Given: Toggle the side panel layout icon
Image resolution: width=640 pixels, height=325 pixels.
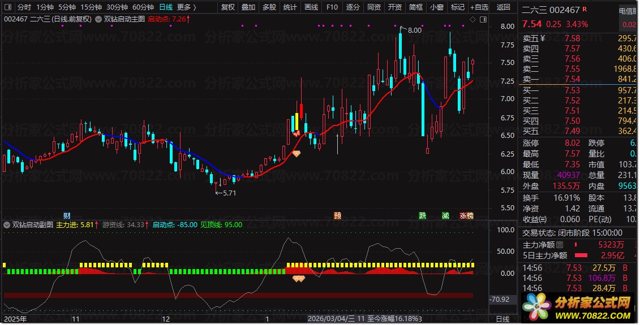Looking at the screenshot, I should (483, 19).
